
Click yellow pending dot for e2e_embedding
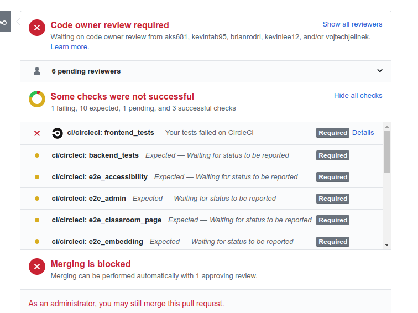(x=37, y=242)
